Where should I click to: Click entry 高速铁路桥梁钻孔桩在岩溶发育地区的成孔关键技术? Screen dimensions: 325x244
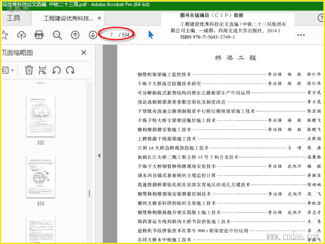coord(194,185)
